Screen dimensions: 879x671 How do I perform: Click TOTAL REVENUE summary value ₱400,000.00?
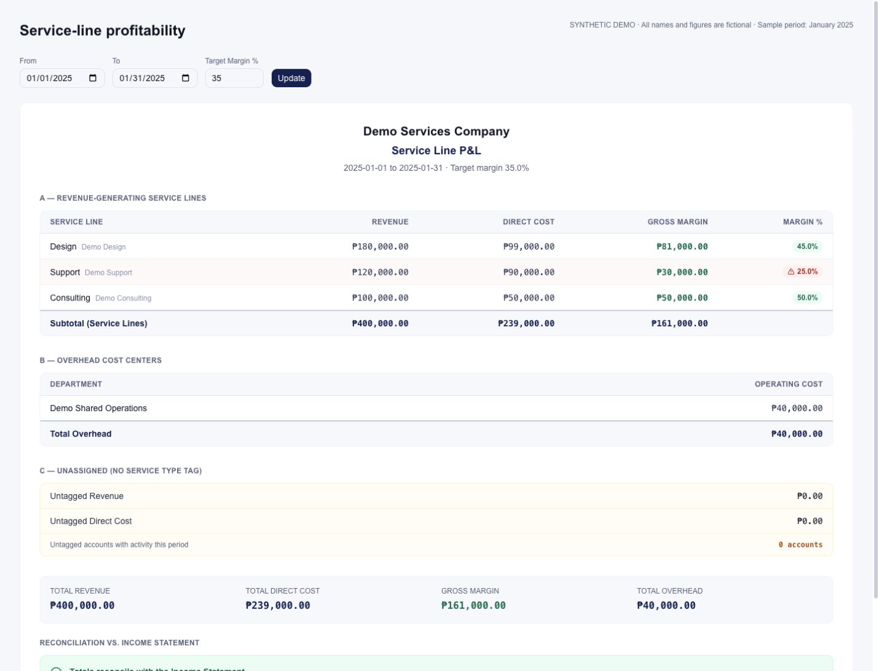pyautogui.click(x=82, y=605)
